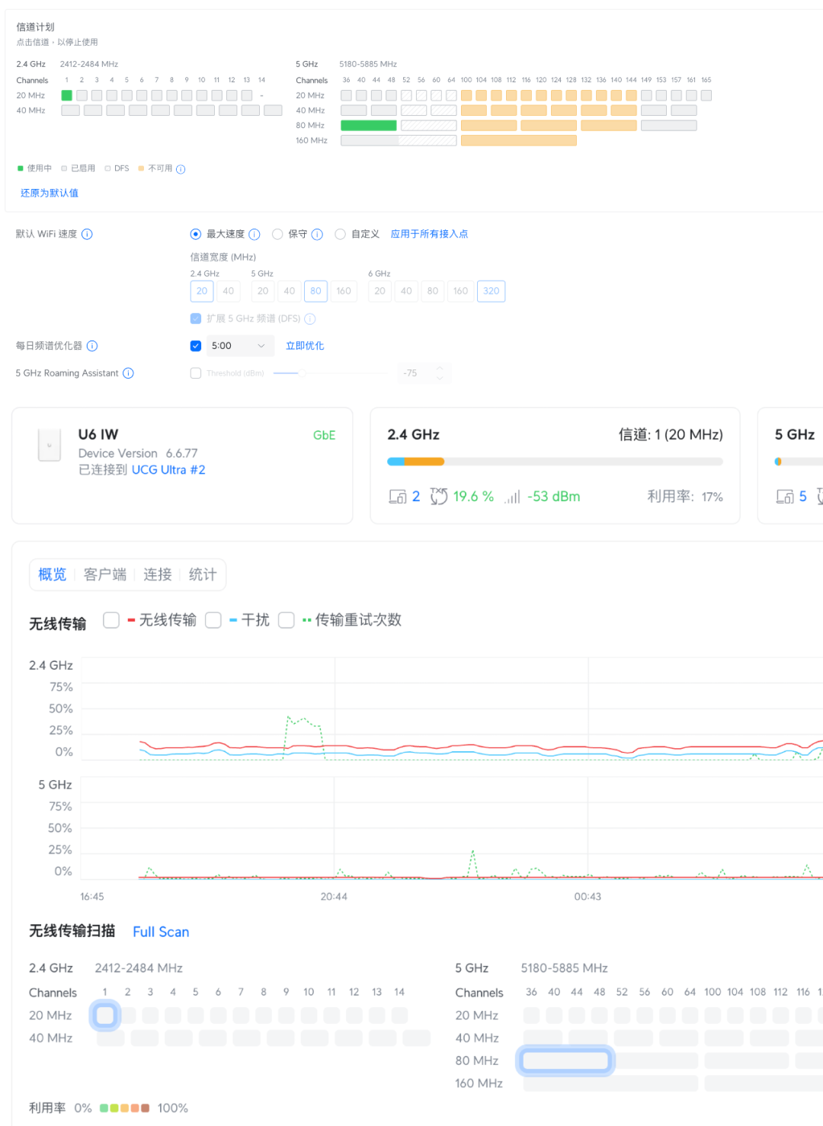The height and width of the screenshot is (1126, 823).
Task: Choose 40 MHz width for 2.4 GHz
Action: (229, 291)
